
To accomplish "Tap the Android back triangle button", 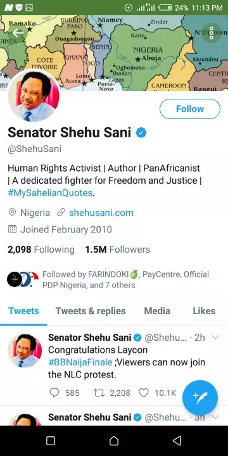I will 177,441.
